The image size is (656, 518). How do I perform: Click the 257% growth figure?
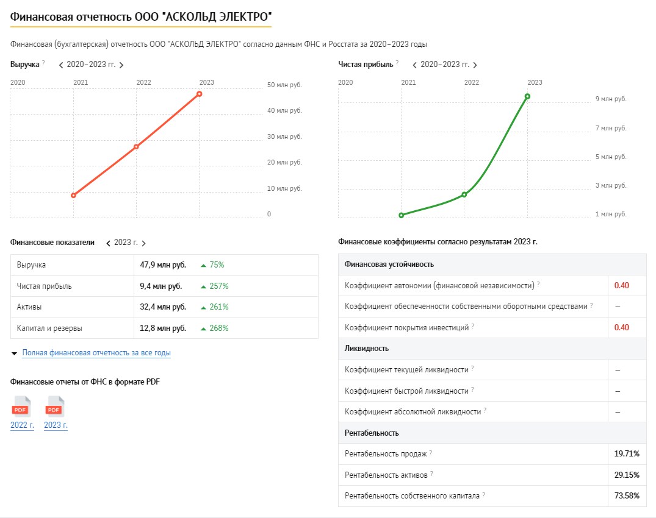219,286
